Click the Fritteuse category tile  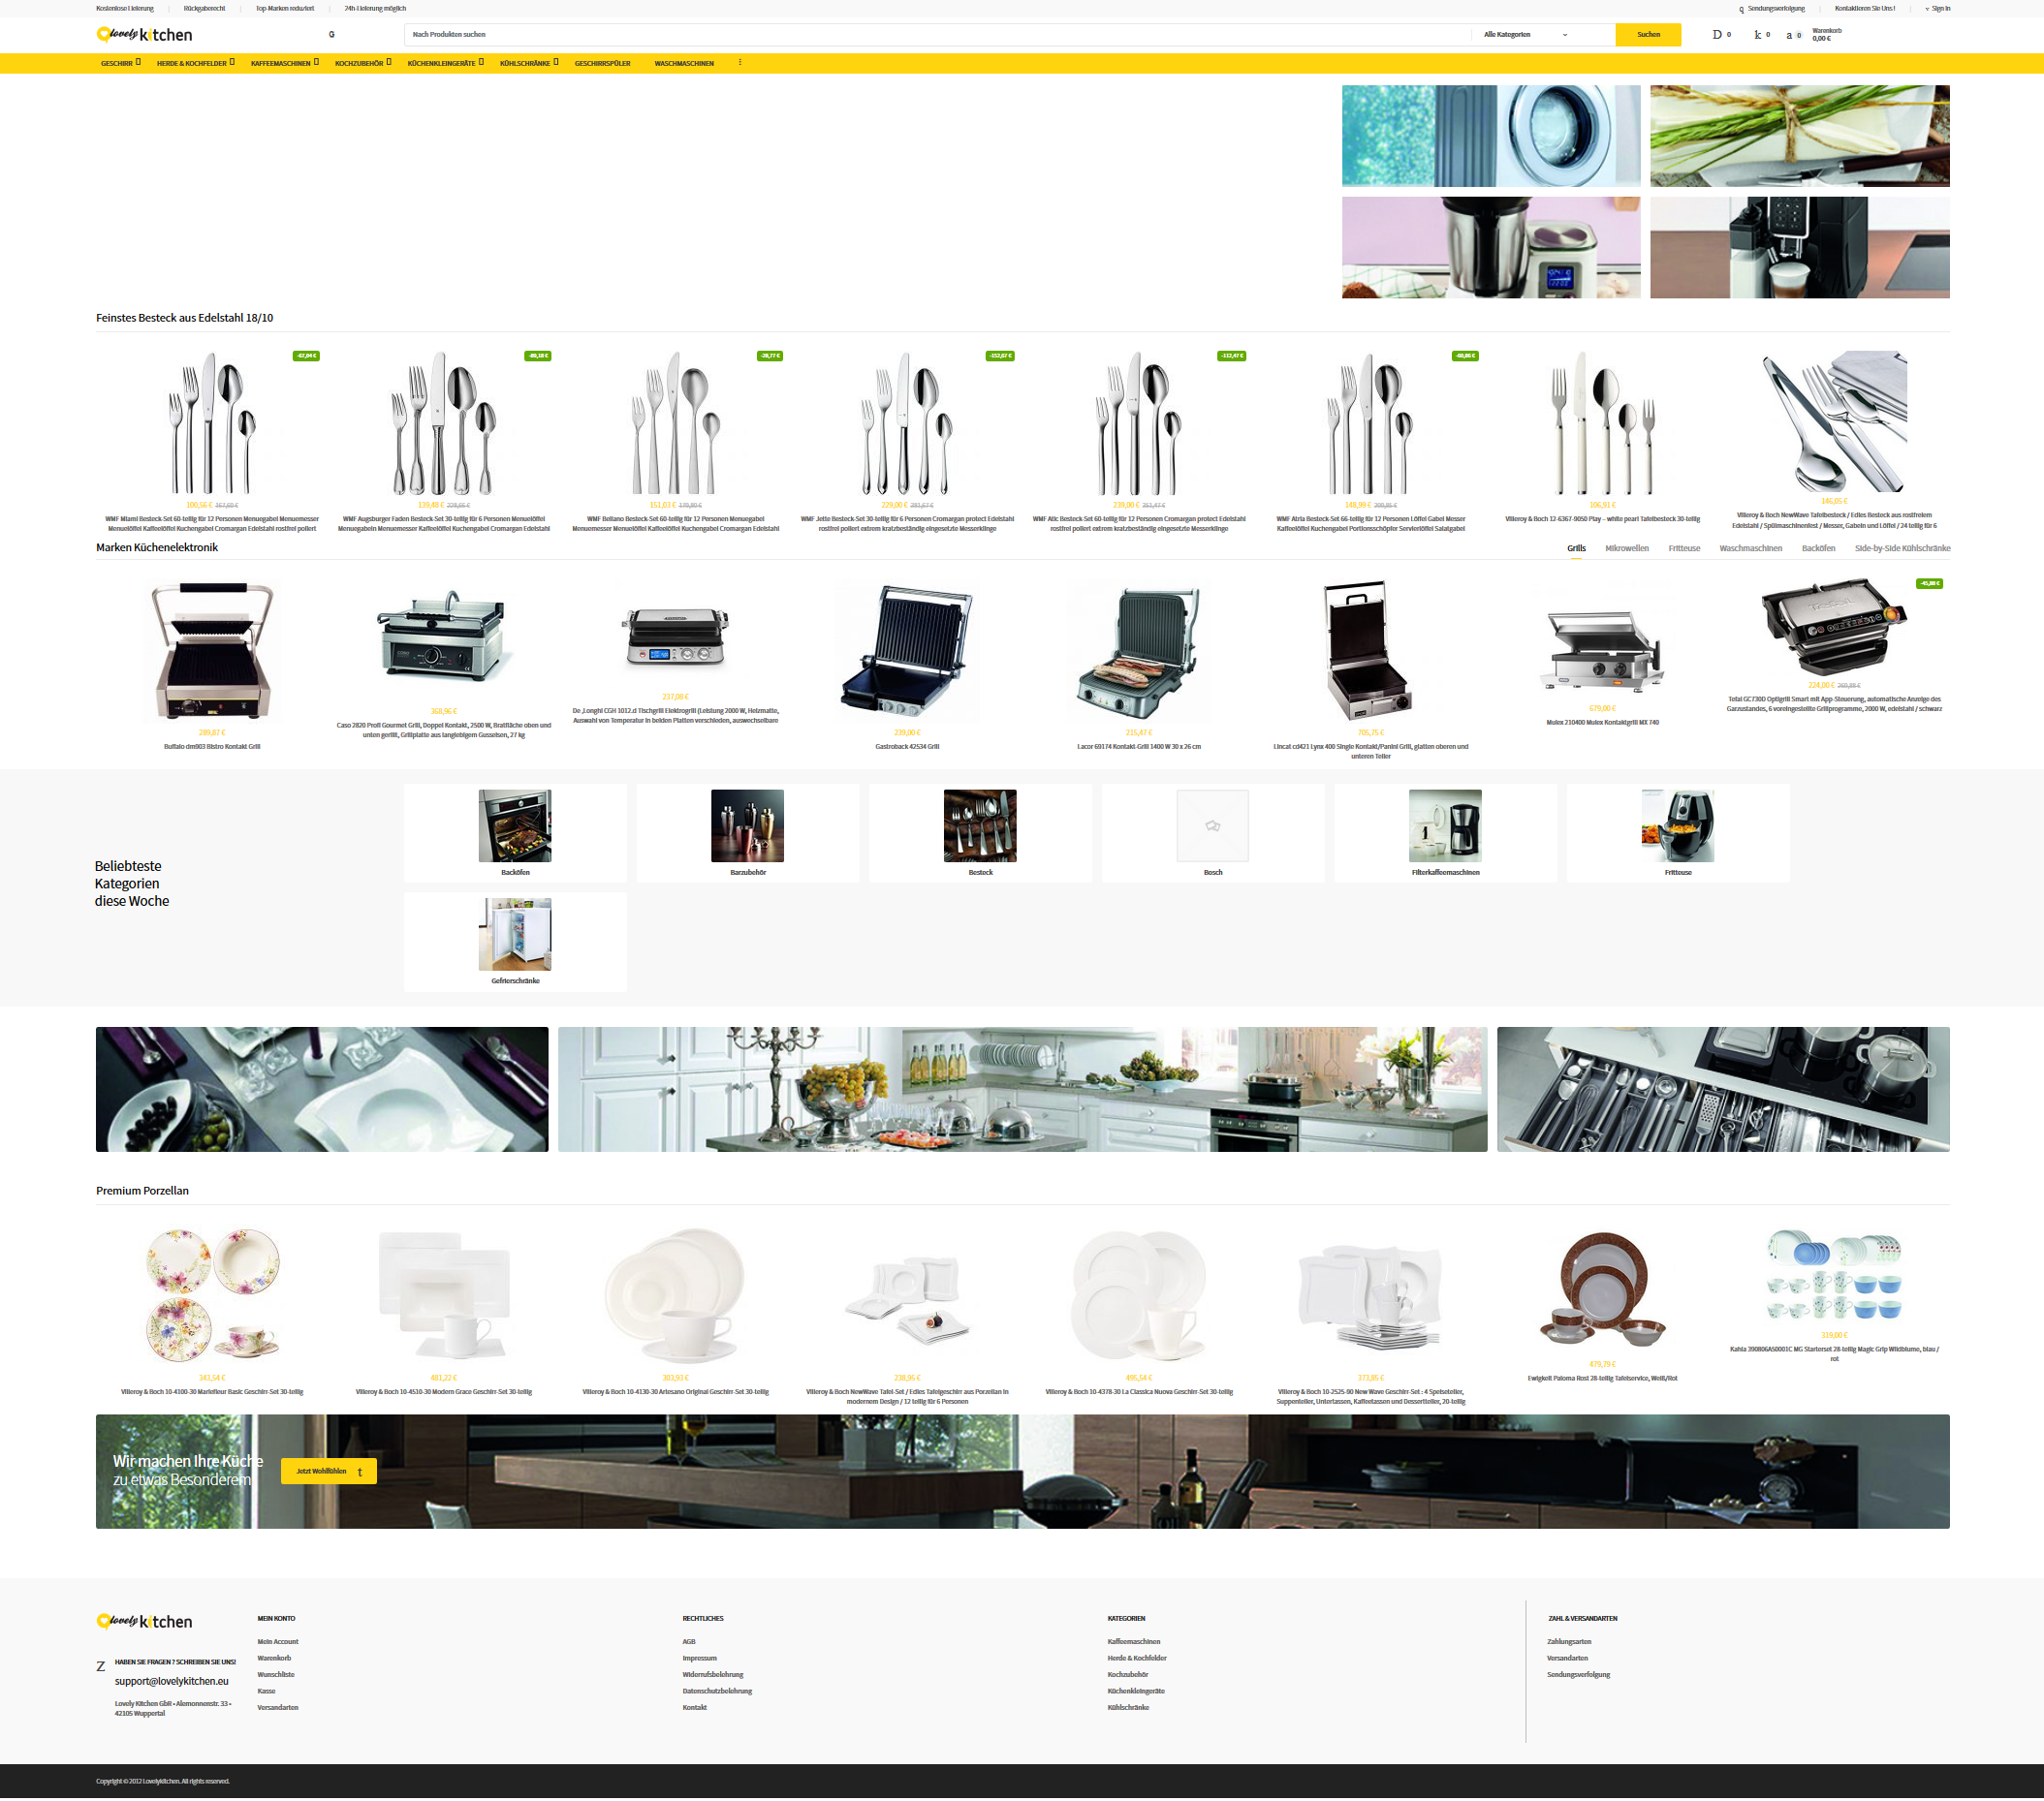tap(1677, 832)
